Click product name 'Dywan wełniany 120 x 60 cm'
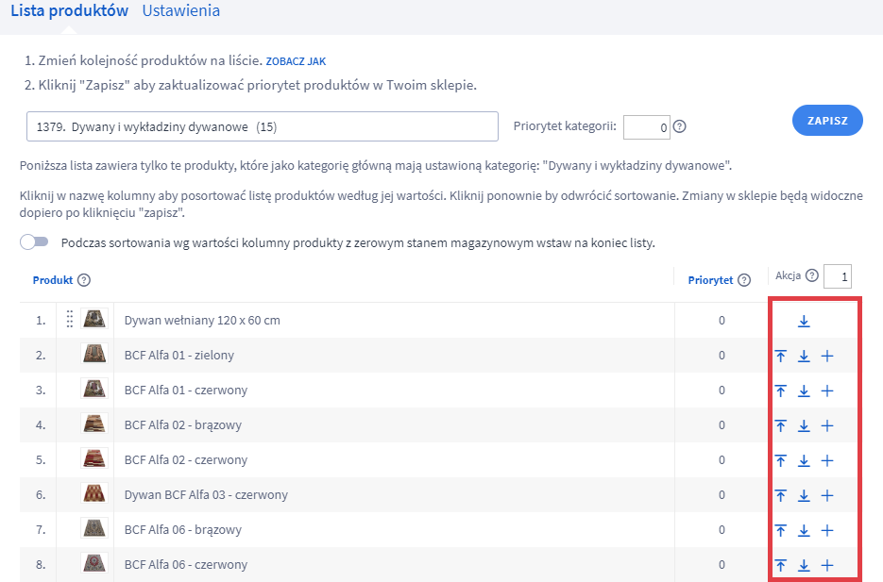 pos(202,321)
